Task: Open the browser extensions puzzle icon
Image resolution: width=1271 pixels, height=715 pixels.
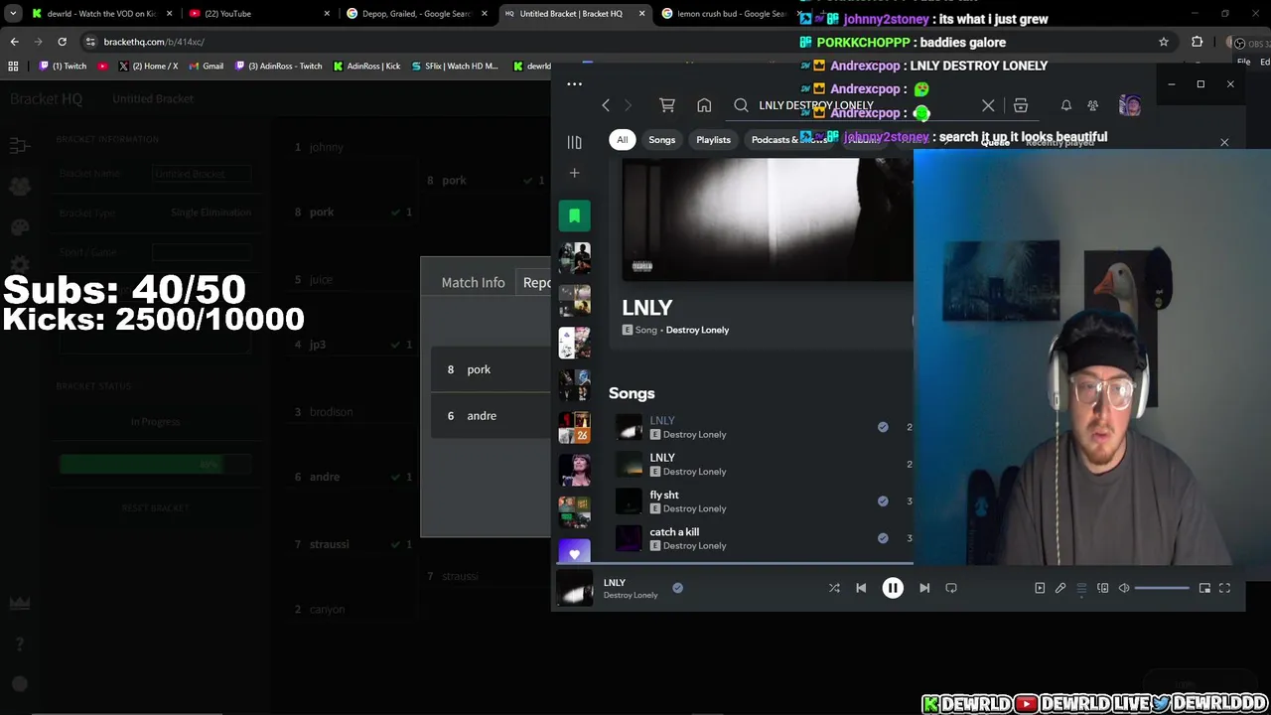Action: pos(1197,42)
